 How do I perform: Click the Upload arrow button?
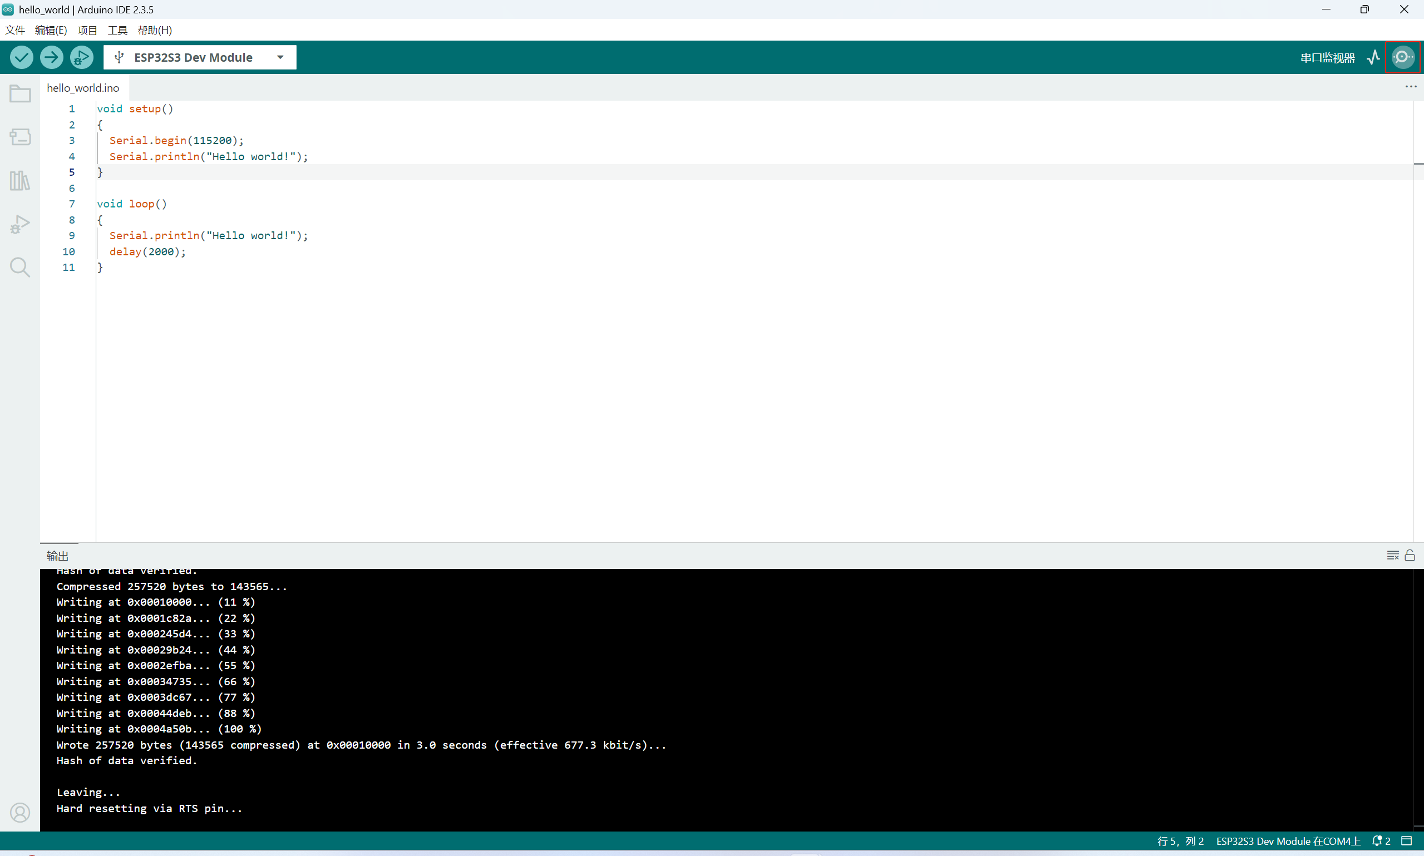click(x=51, y=57)
